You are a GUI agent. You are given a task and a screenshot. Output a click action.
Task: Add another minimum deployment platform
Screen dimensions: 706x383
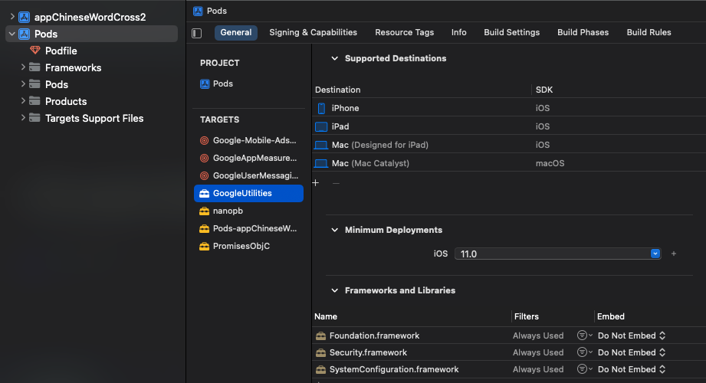[x=674, y=254]
